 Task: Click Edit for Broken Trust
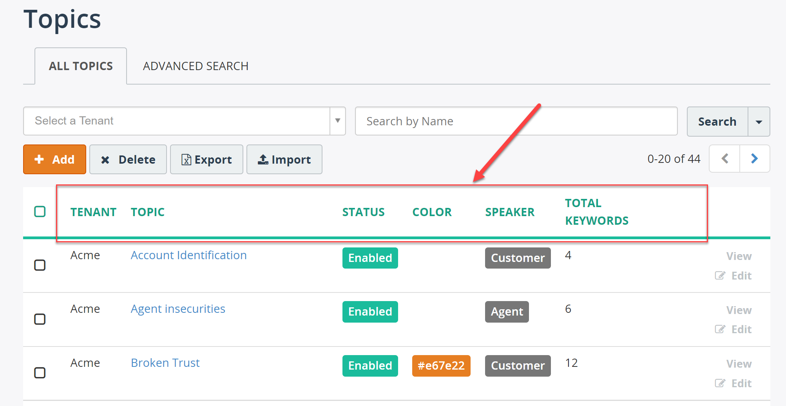[733, 383]
